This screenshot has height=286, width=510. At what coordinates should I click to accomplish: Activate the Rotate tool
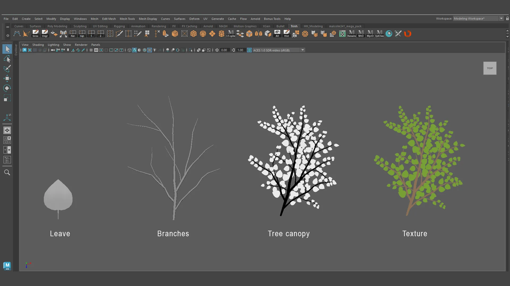[7, 88]
